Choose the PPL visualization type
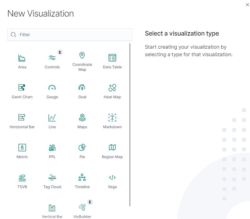This screenshot has width=250, height=219. point(52,151)
